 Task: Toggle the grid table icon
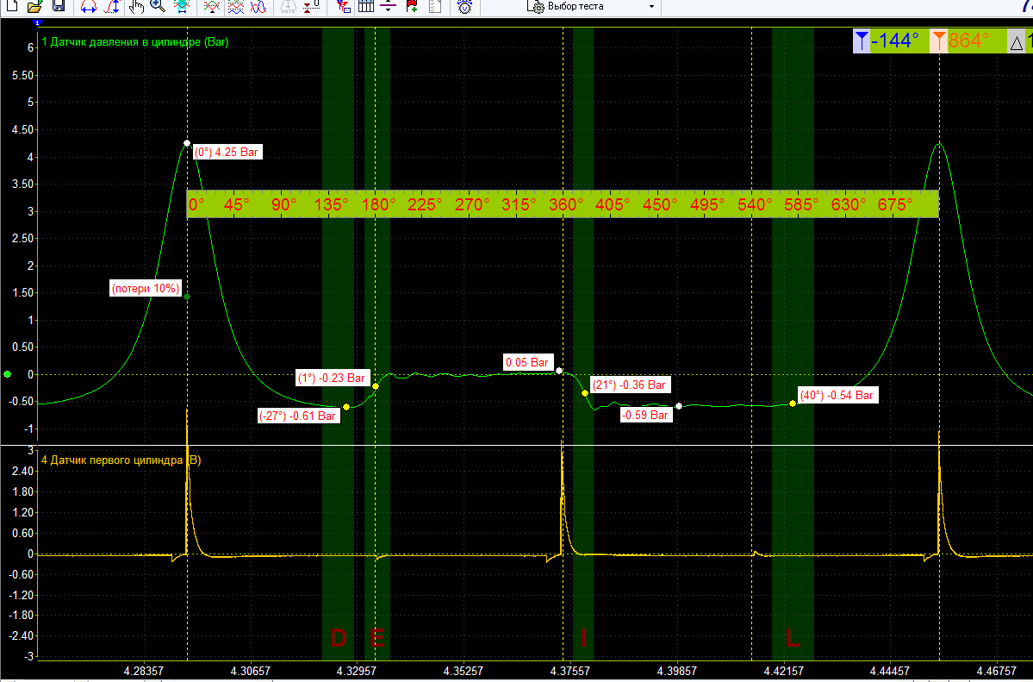click(366, 7)
